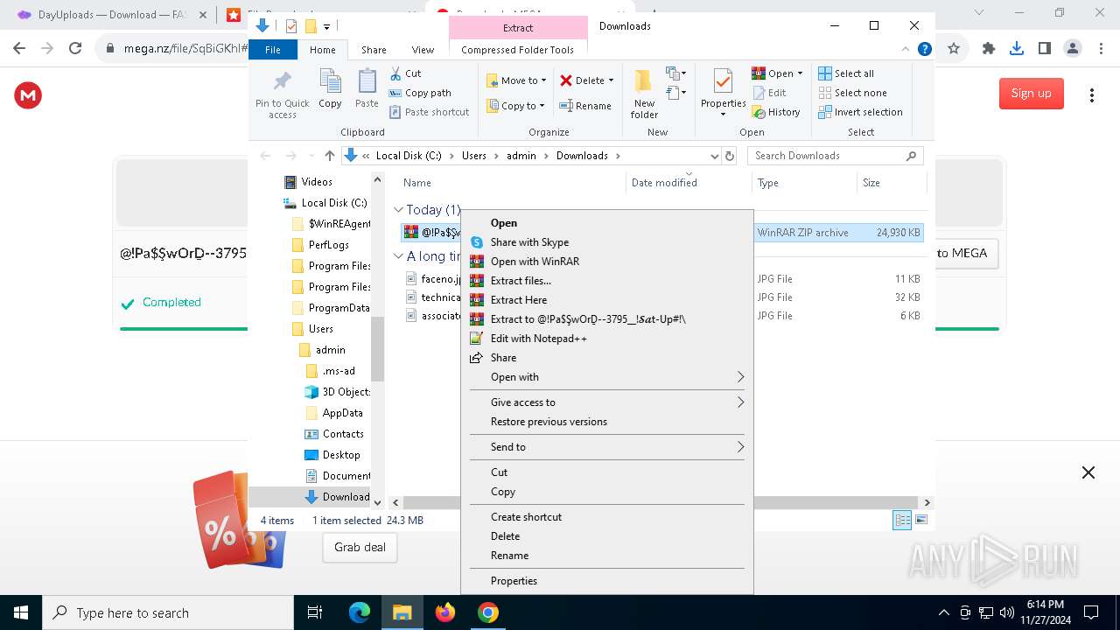This screenshot has width=1120, height=630.
Task: Collapse the Today group
Action: tap(399, 210)
